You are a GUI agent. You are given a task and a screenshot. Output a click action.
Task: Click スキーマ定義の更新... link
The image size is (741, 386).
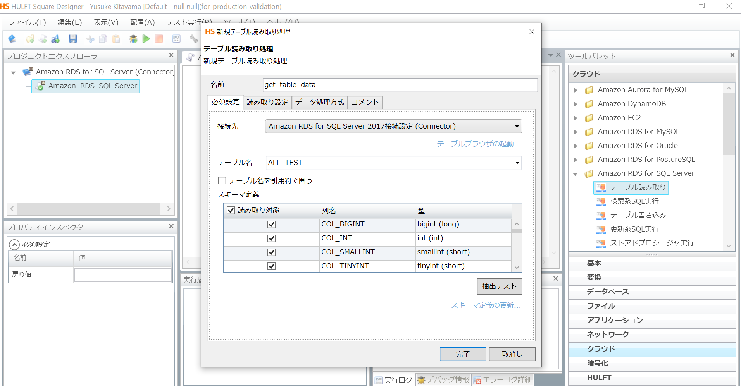(x=486, y=305)
